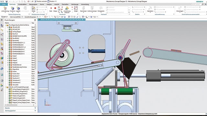Open the Analyse ribbon tab
Image resolution: width=207 pixels, height=116 pixels.
pyautogui.click(x=49, y=4)
